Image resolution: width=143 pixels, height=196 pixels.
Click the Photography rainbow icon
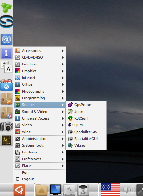click(x=18, y=91)
